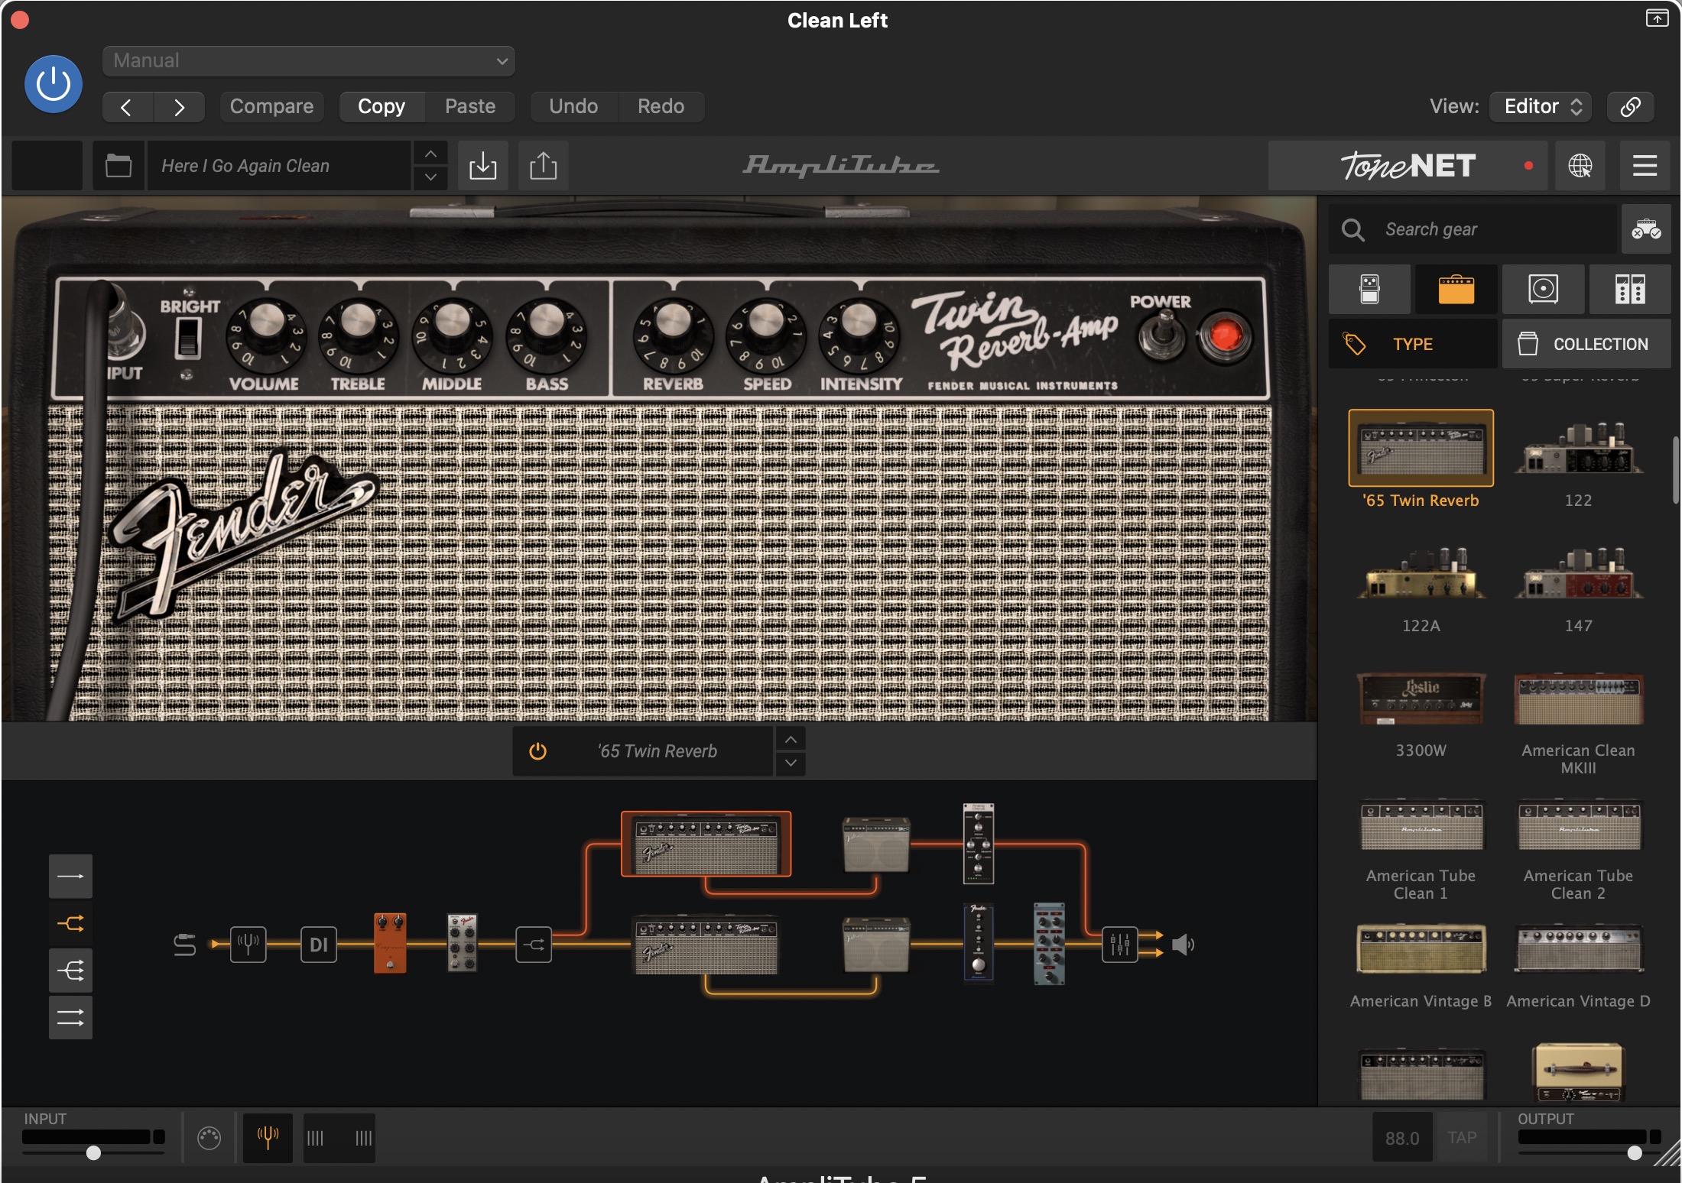Open the mixer block in chain
The image size is (1682, 1183).
[1120, 945]
